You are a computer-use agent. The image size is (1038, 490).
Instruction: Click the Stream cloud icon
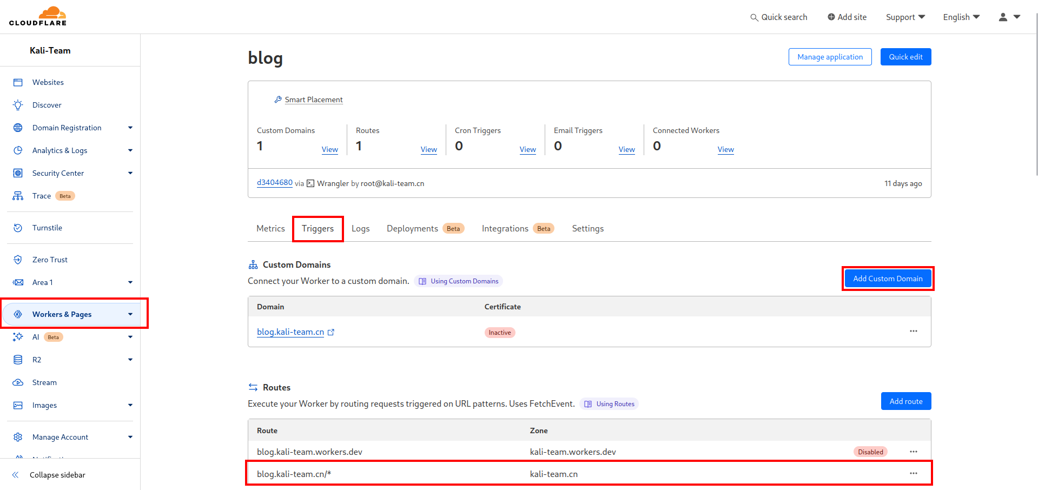pos(18,382)
